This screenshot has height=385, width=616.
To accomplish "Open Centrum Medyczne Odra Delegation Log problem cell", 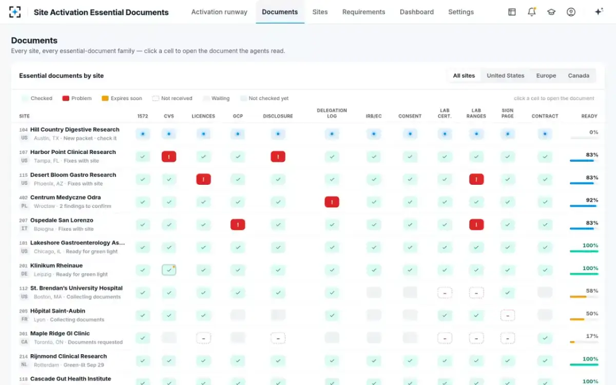I will click(x=332, y=202).
